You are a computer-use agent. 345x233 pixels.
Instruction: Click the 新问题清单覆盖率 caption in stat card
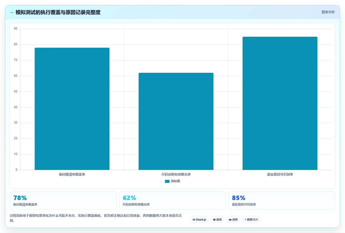pos(25,205)
